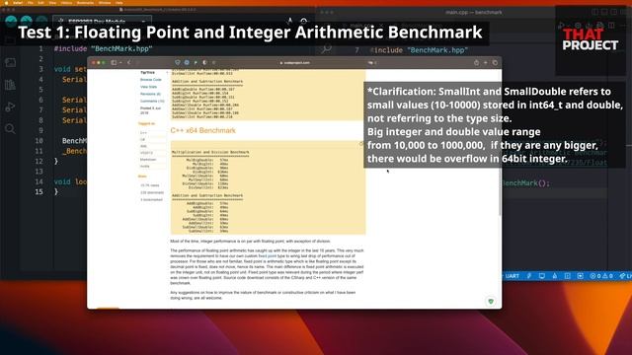Viewport: 632px width, 355px height.
Task: Toggle the Safari sidebar button
Action: [x=114, y=63]
